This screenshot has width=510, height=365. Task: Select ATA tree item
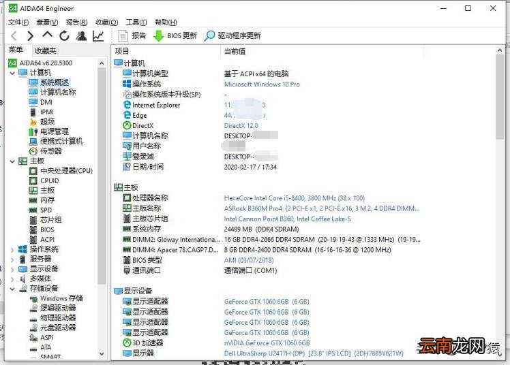pyautogui.click(x=40, y=347)
